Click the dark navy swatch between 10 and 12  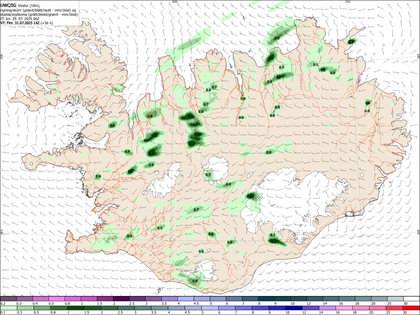[293, 308]
